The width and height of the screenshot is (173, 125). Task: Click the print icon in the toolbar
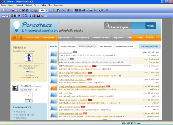pos(36,10)
